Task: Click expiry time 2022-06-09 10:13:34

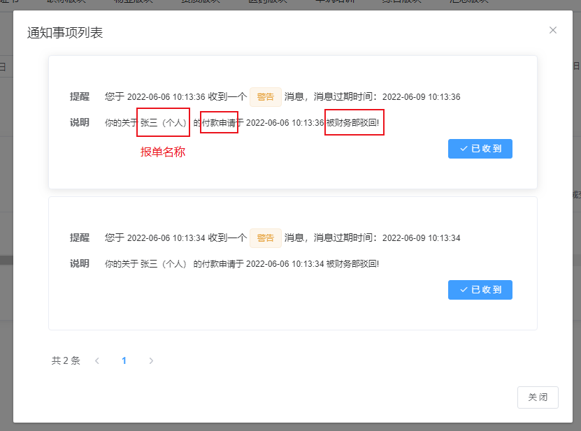Action: 421,238
